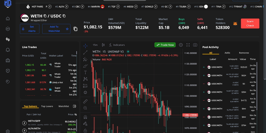Open the NFT section in sidebar
This screenshot has height=133, width=266.
[8, 29]
